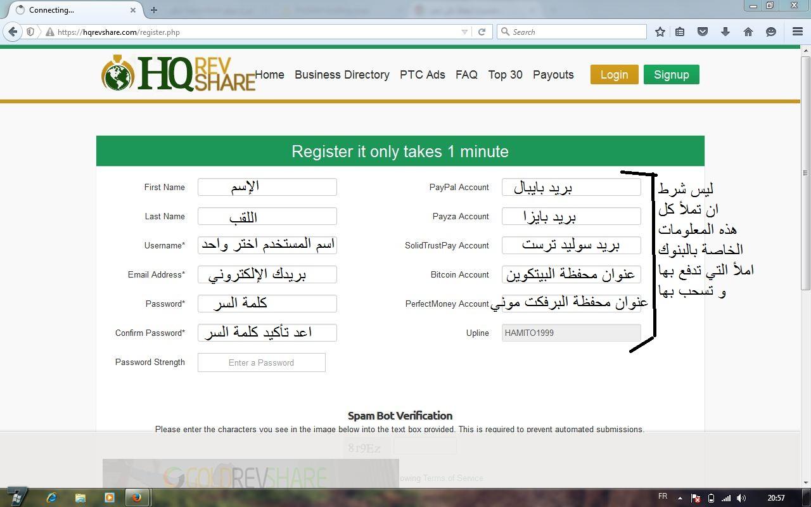This screenshot has width=811, height=507.
Task: Switch to Firefox taskbar icon
Action: [x=136, y=497]
